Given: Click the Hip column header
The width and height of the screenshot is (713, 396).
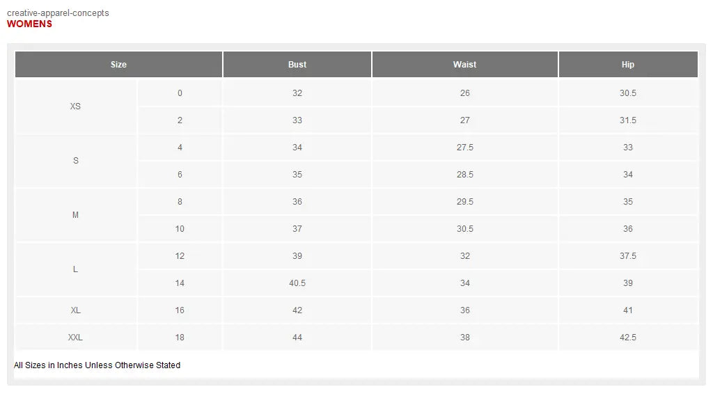Looking at the screenshot, I should click(628, 65).
